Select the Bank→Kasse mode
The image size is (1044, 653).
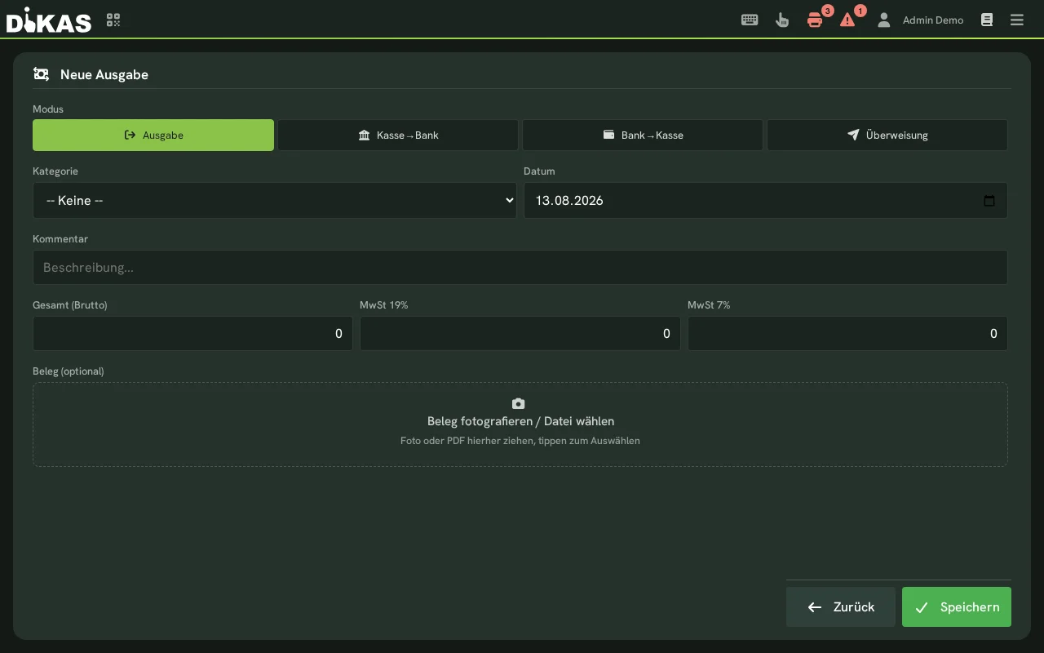pyautogui.click(x=643, y=135)
